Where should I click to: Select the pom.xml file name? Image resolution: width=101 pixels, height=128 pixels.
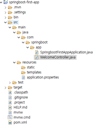point(20,122)
